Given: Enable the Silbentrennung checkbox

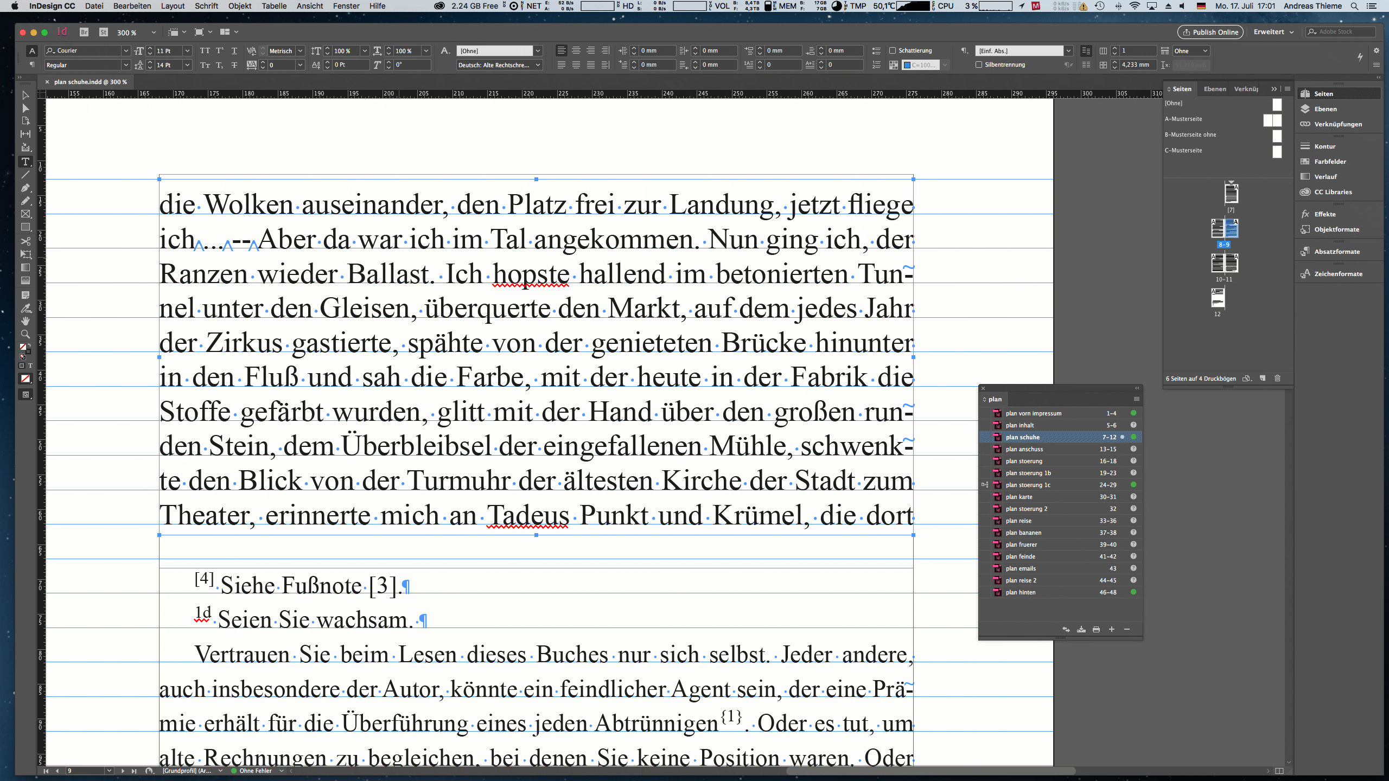Looking at the screenshot, I should point(979,65).
